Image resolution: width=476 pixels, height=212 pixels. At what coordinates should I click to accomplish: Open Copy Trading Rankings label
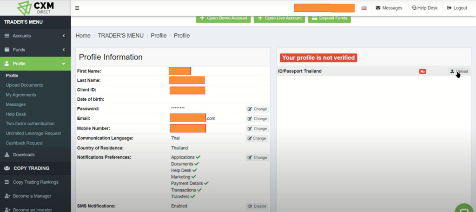pos(35,182)
